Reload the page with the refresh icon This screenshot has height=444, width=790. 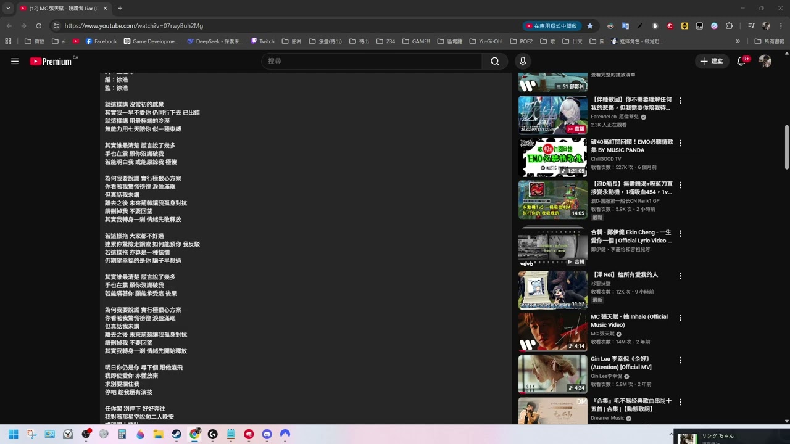38,26
